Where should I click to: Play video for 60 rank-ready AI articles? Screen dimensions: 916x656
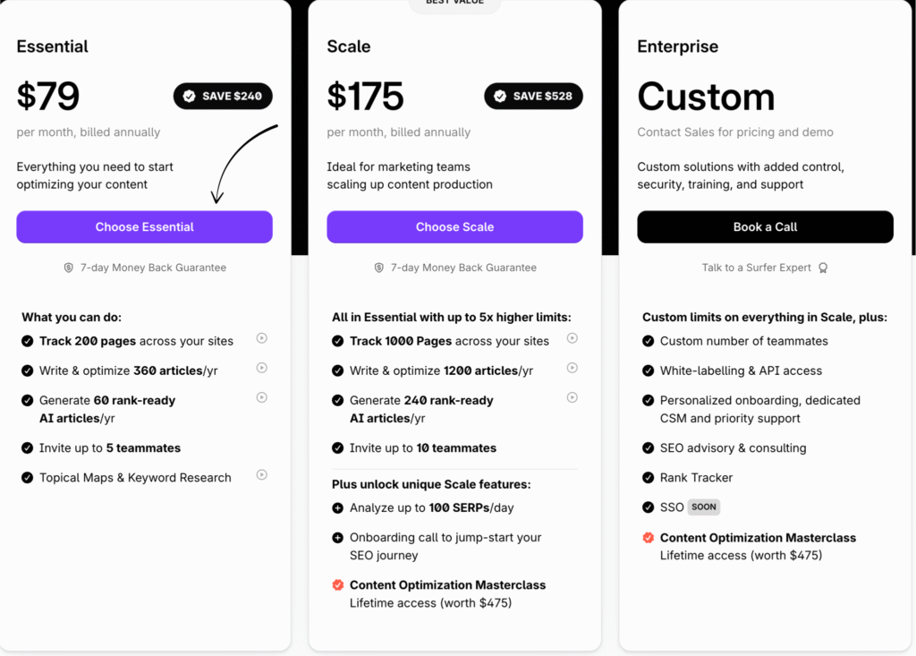click(x=262, y=397)
